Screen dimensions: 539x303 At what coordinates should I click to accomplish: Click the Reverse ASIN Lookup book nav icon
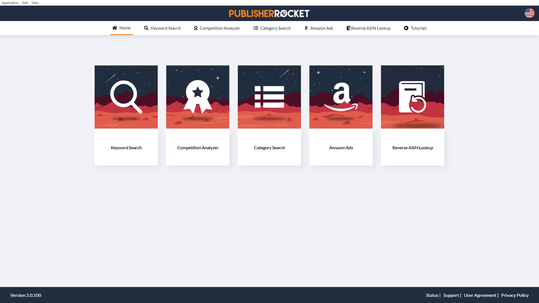pyautogui.click(x=348, y=28)
